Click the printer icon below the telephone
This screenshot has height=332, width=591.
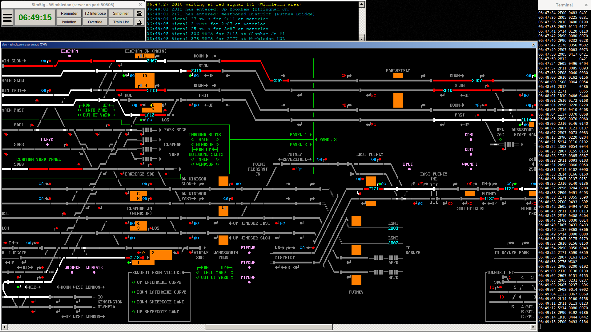tap(139, 22)
